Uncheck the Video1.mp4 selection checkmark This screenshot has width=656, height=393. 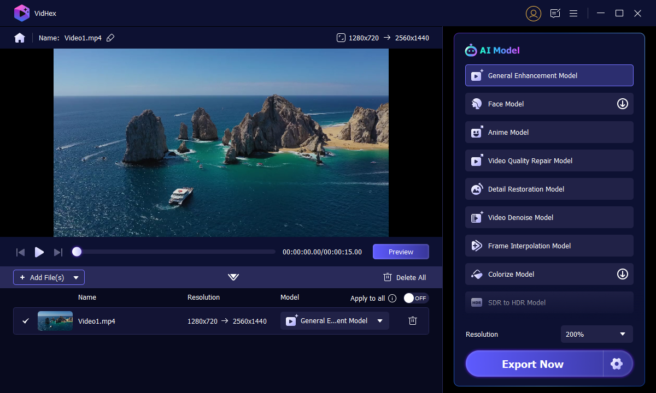pos(25,321)
